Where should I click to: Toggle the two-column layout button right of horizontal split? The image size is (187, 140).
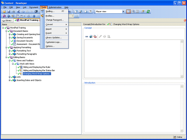137,12
